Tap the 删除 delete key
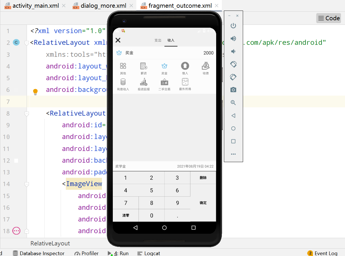 pos(203,178)
